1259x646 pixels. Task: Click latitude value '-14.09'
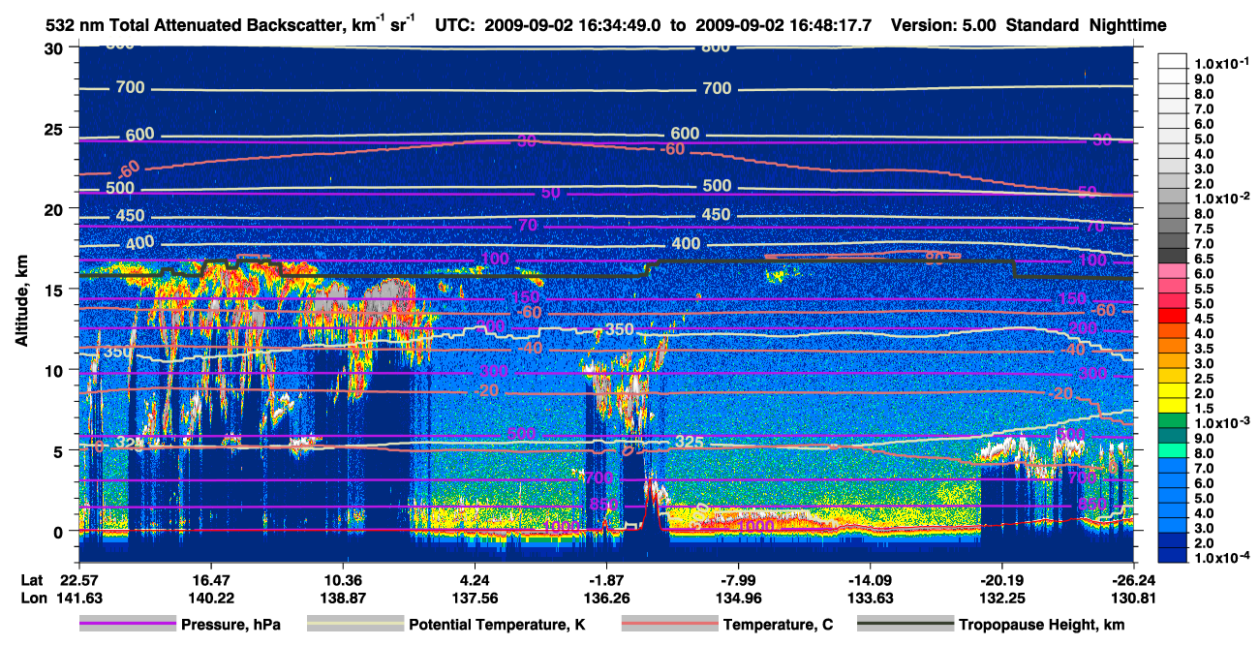click(870, 579)
